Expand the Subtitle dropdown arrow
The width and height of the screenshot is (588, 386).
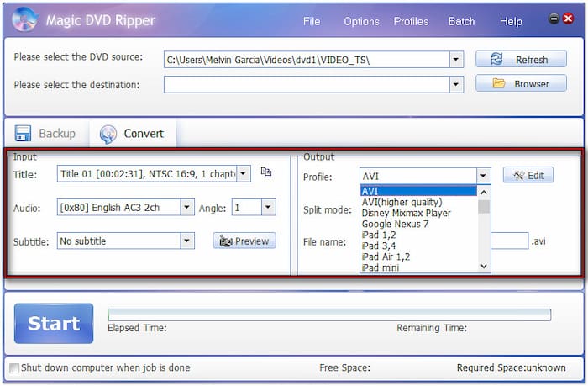pos(186,241)
